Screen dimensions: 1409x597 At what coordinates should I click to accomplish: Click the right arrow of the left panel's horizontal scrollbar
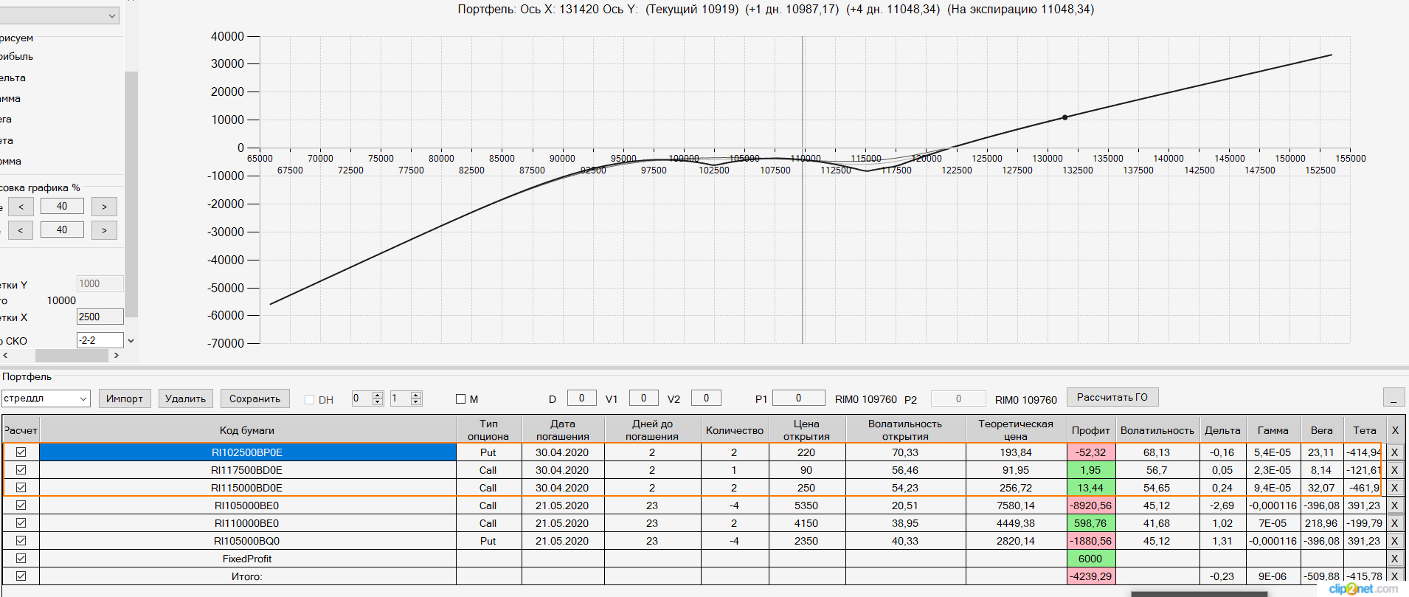coord(117,356)
